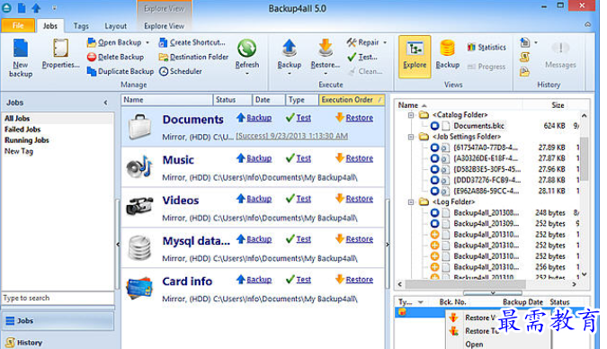This screenshot has height=349, width=607.
Task: Open Documents Success status link
Action: (292, 136)
